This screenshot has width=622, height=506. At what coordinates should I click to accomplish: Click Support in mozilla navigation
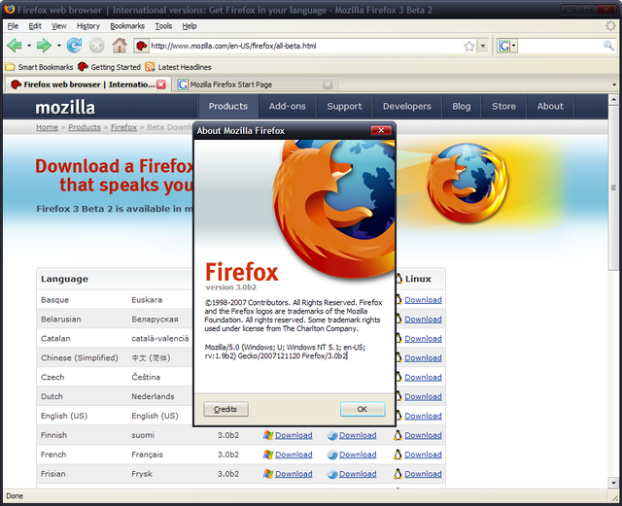(344, 106)
